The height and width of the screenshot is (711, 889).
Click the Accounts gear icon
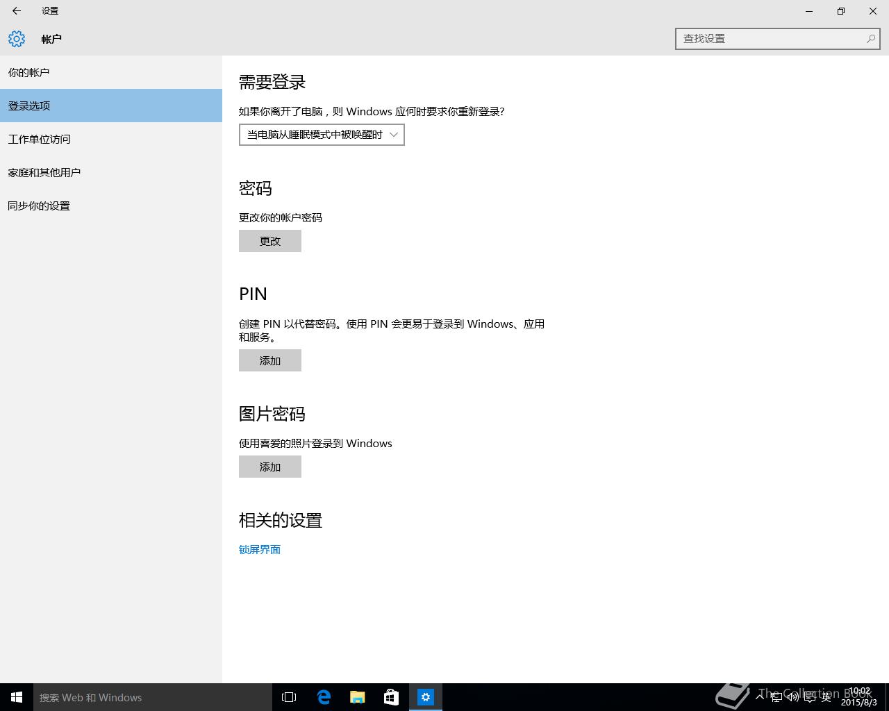click(17, 39)
